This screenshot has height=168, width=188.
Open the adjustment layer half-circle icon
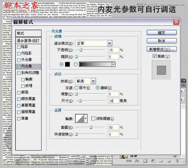click(153, 161)
